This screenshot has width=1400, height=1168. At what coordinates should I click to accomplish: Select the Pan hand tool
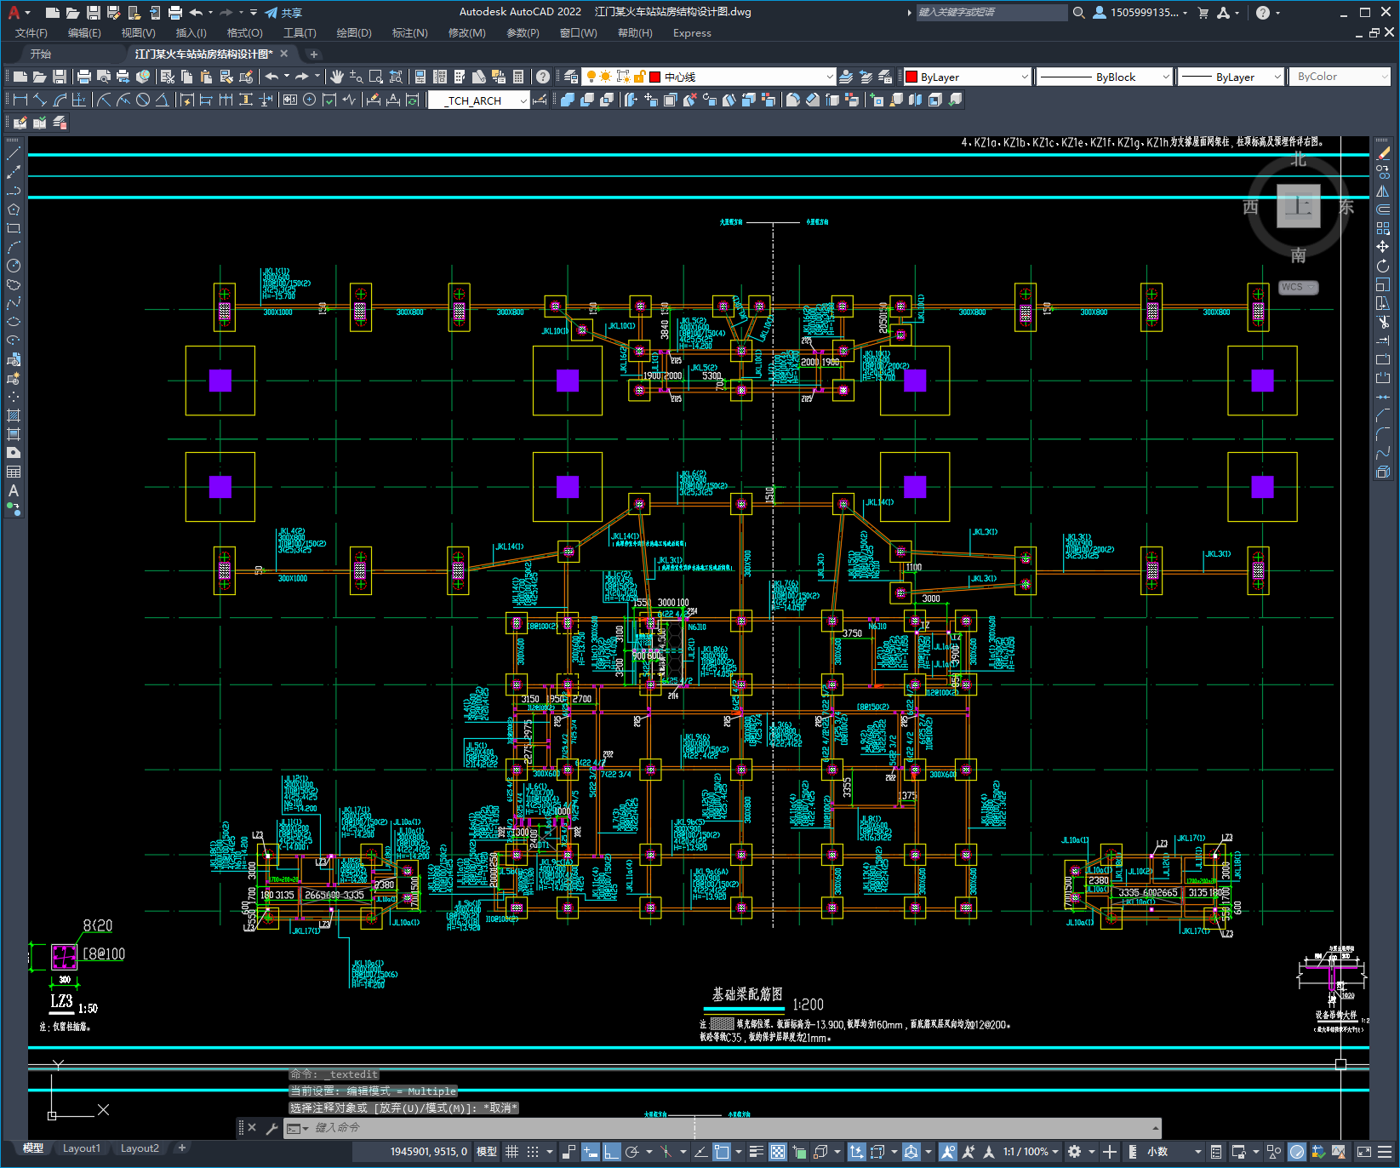(x=337, y=77)
